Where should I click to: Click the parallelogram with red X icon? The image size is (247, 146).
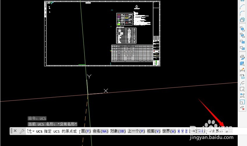242,108
